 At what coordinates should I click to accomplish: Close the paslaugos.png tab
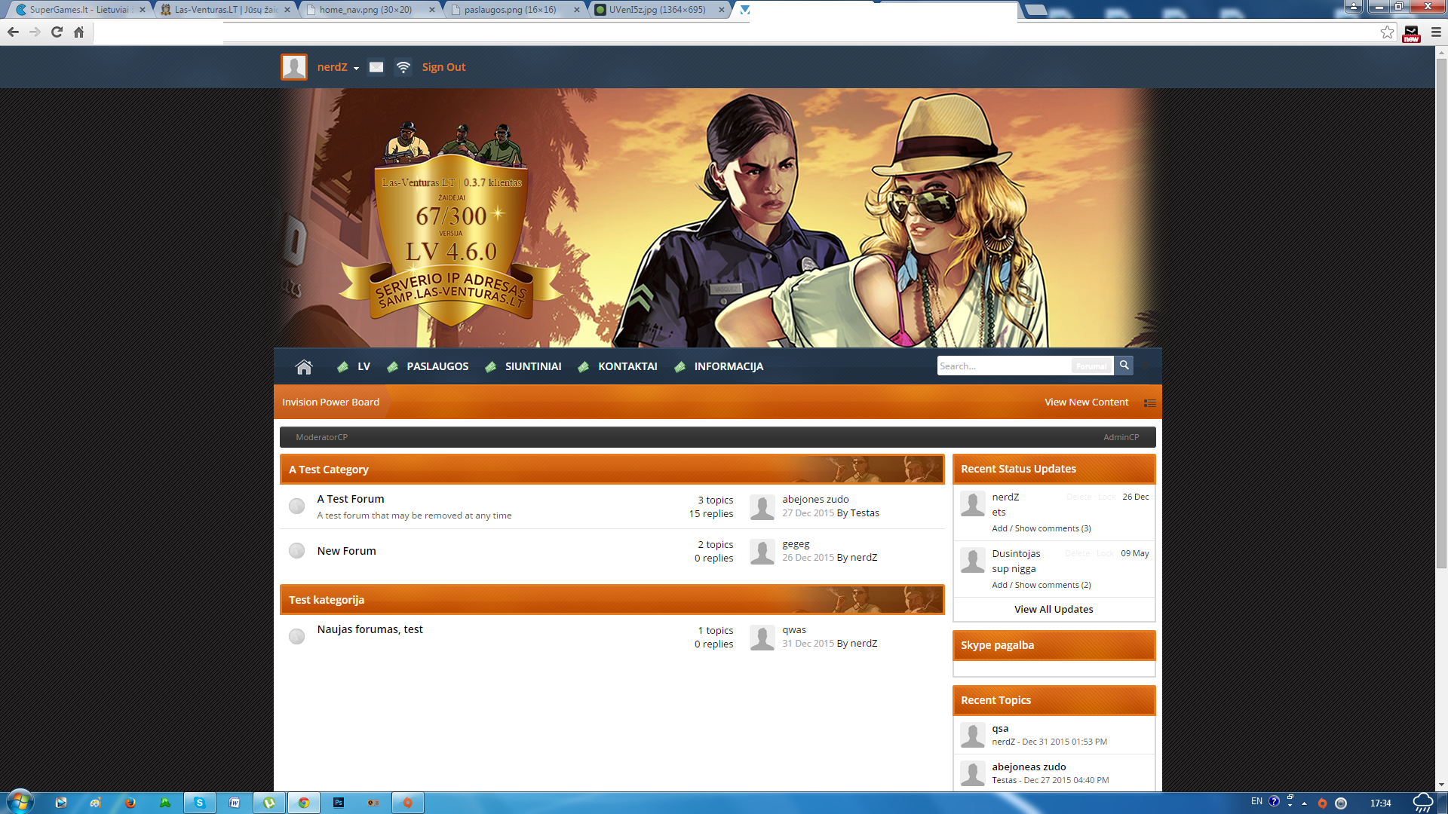577,10
